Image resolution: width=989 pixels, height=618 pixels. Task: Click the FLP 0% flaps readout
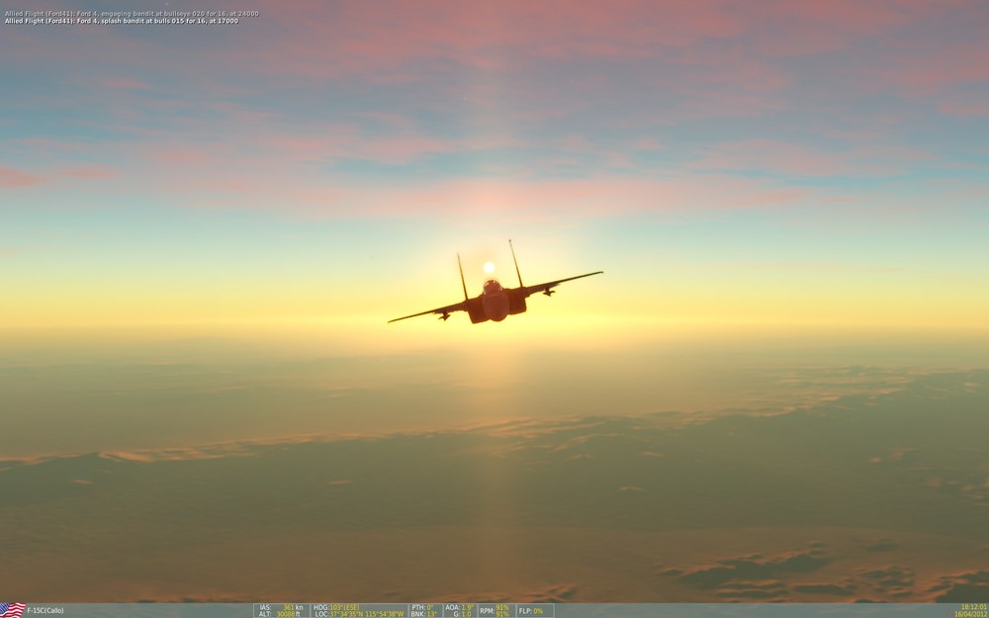tap(530, 611)
